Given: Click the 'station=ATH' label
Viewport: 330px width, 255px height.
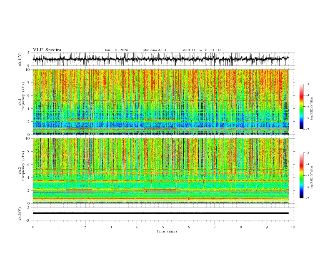Looking at the screenshot, I should 155,50.
